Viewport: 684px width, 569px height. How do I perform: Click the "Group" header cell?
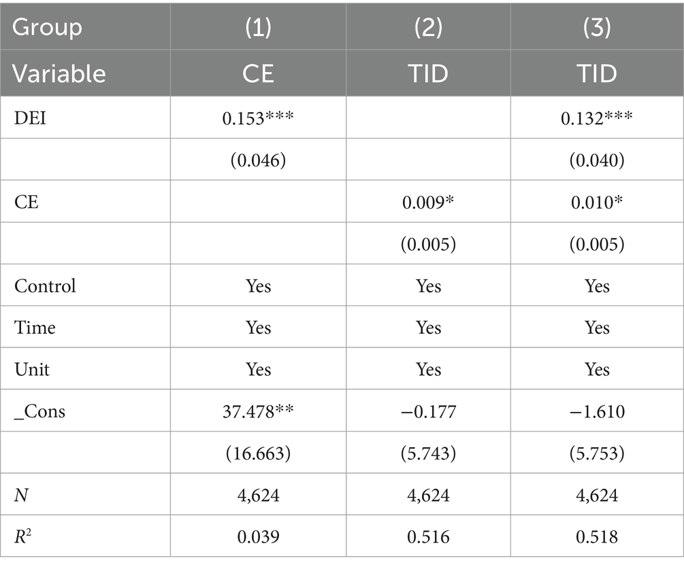48,27
